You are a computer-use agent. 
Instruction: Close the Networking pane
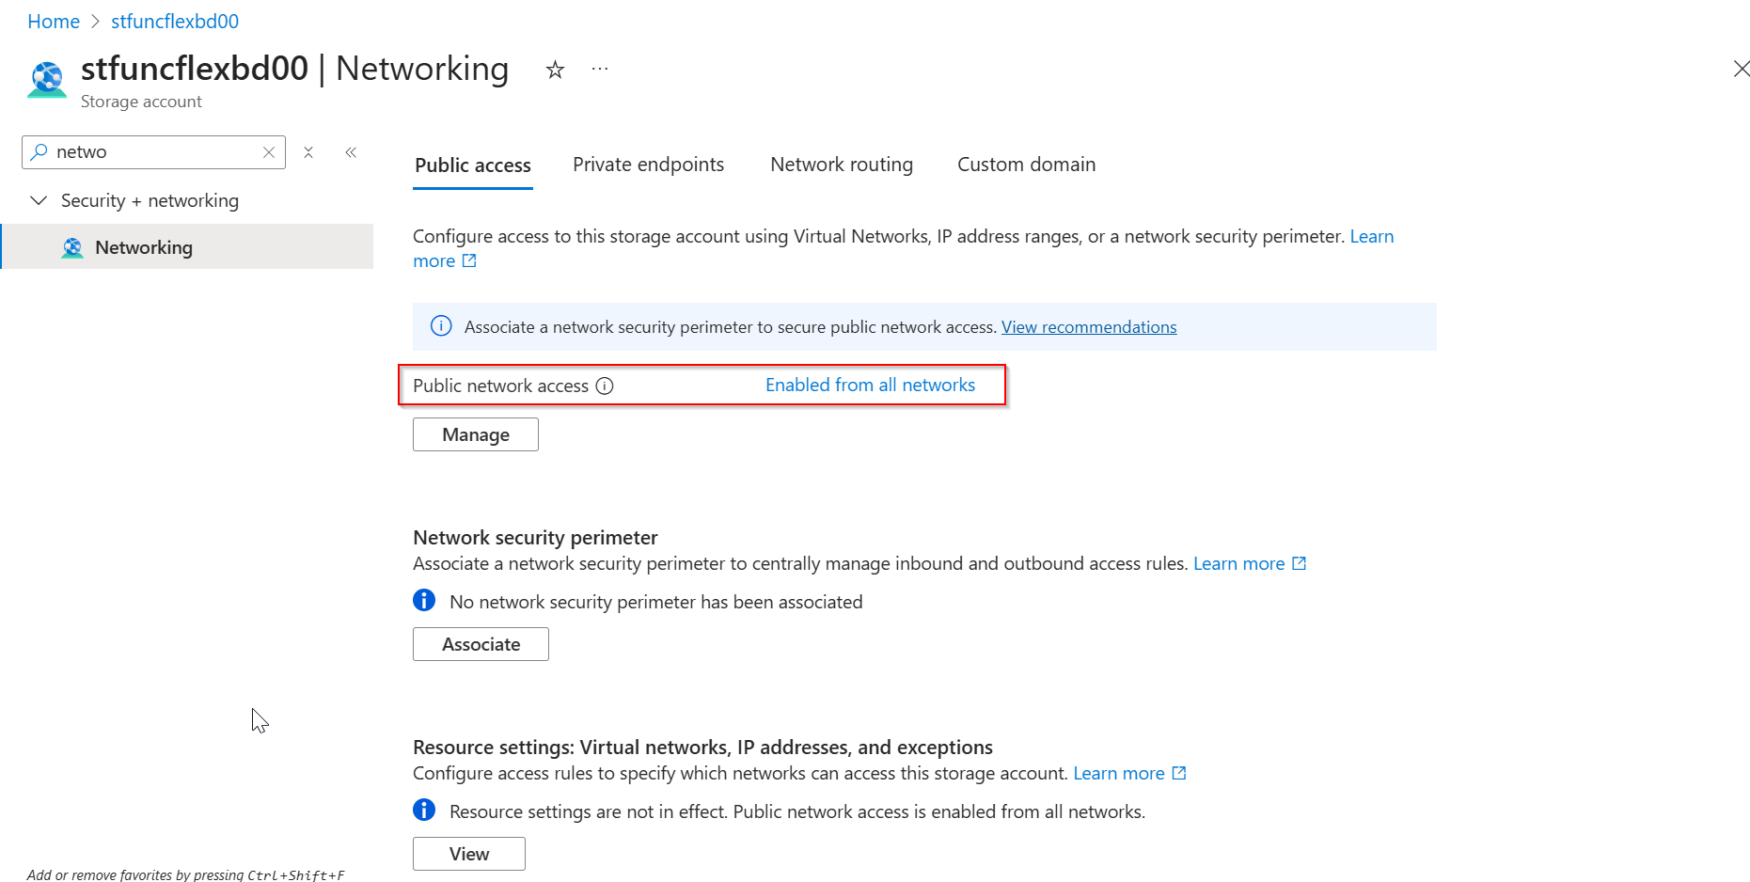[1741, 69]
